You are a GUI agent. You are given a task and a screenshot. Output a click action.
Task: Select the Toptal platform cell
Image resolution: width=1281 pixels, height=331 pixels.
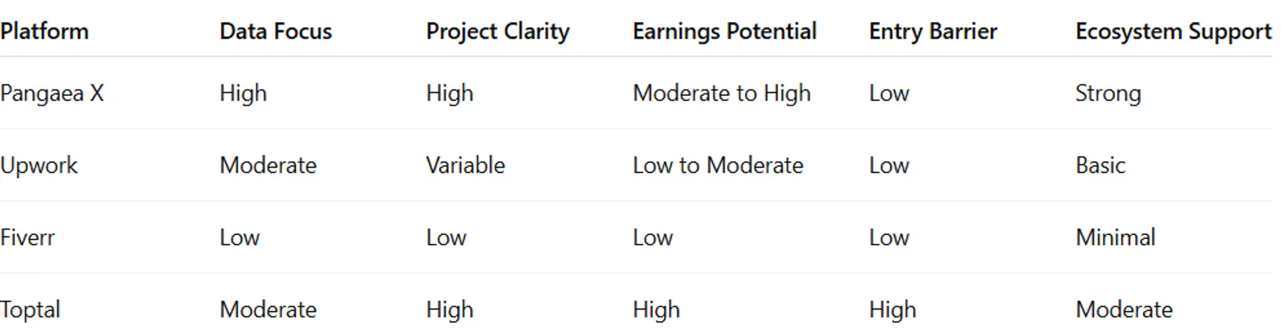(x=30, y=310)
